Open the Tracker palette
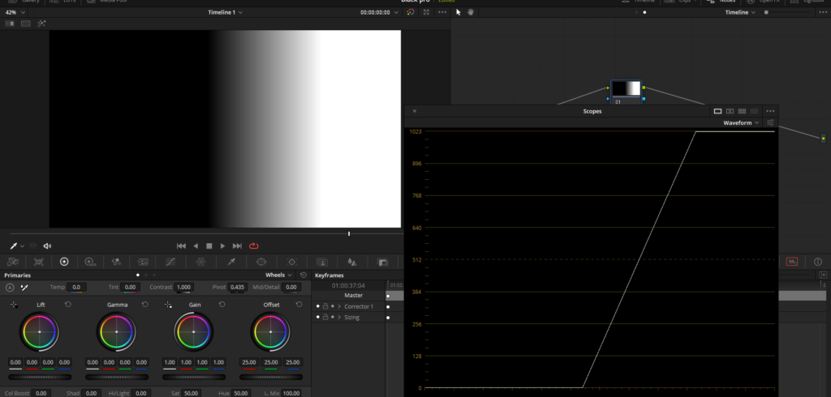Viewport: 831px width, 397px height. click(x=291, y=262)
